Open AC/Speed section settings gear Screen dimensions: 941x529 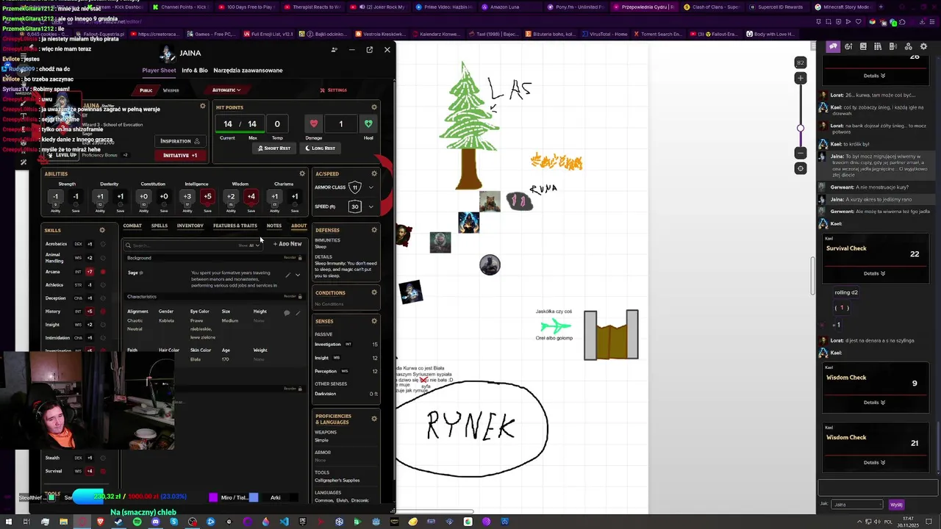click(x=374, y=173)
